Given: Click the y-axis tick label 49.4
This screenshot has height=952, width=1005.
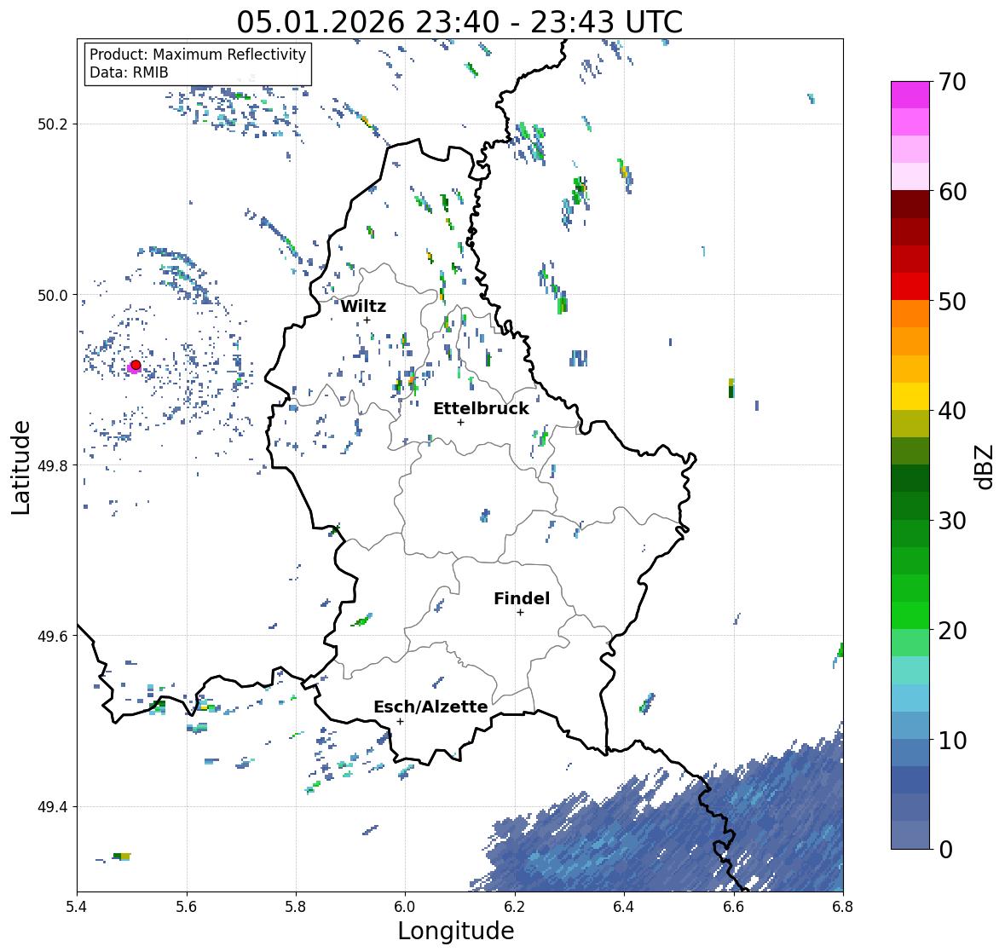Looking at the screenshot, I should (x=53, y=807).
